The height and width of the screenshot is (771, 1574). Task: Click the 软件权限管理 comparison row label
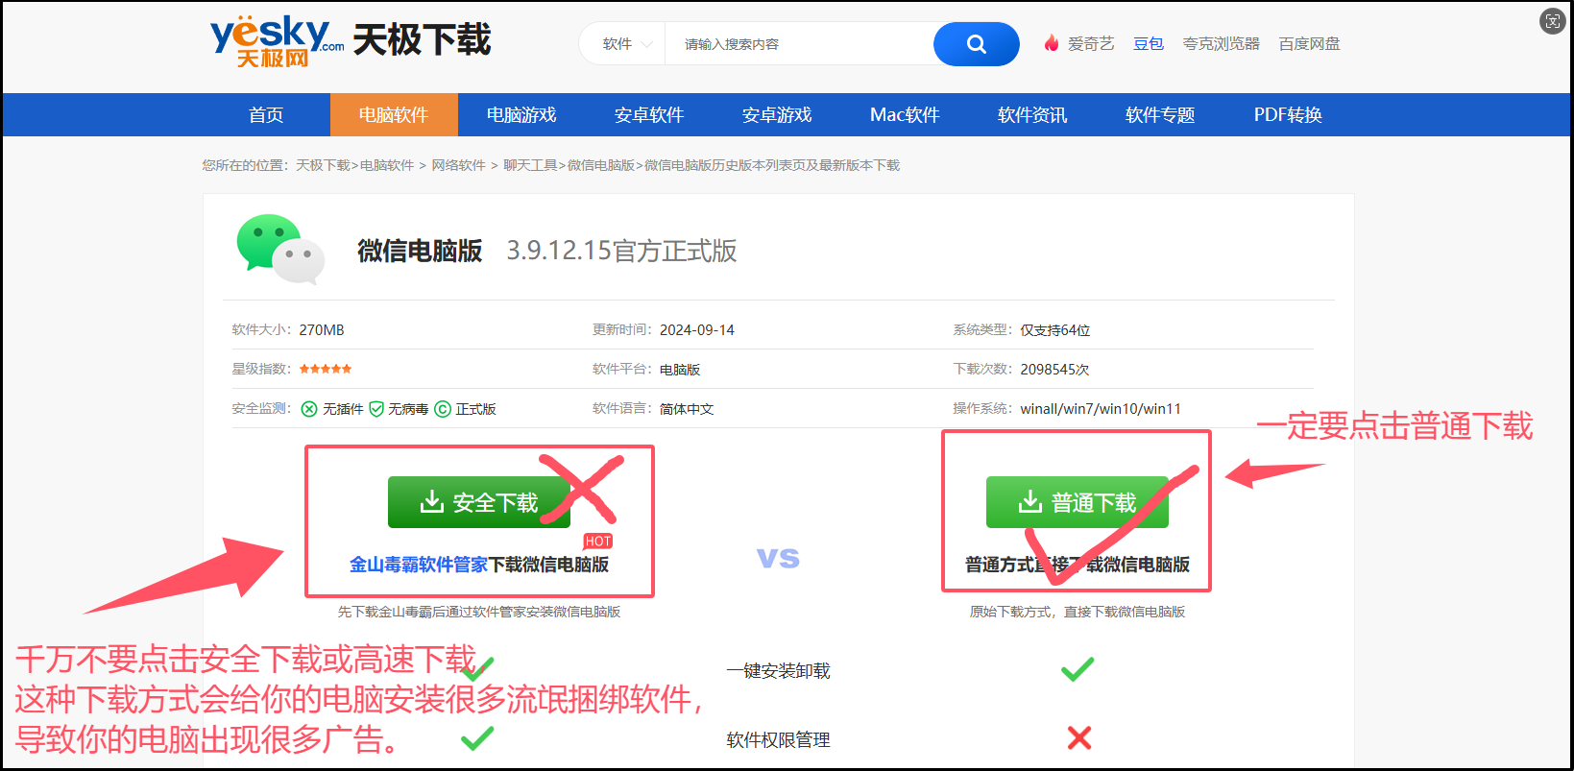click(778, 739)
